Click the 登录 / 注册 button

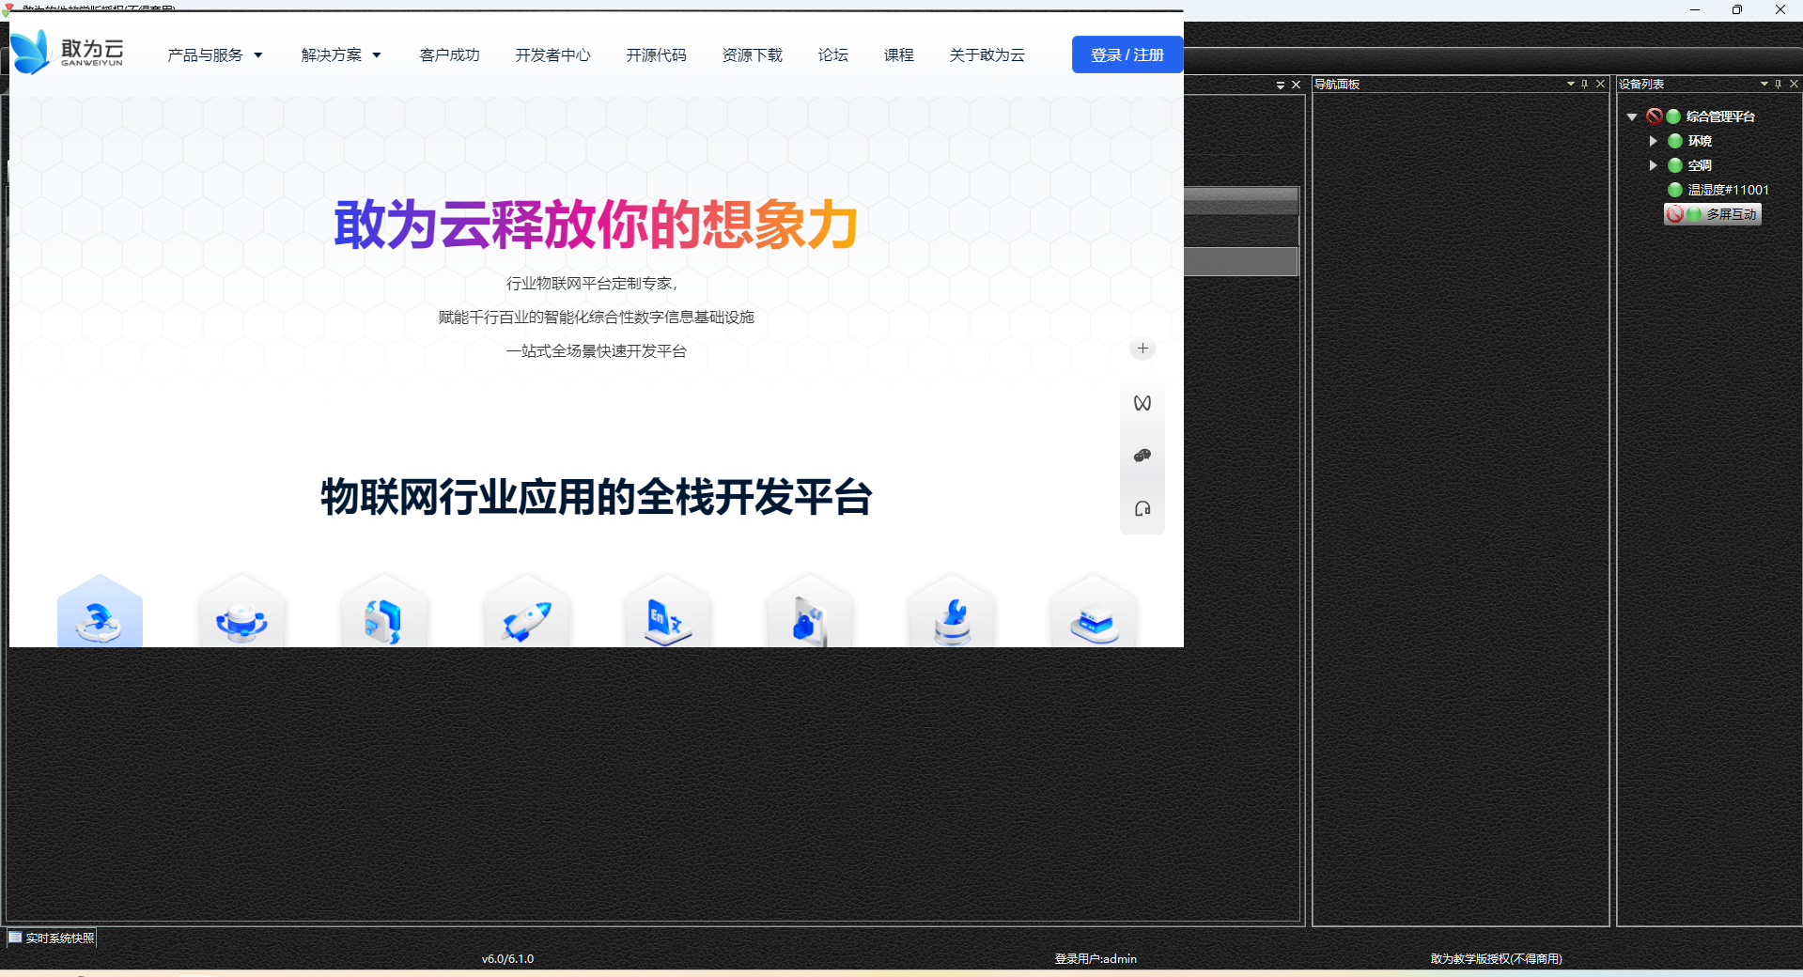[x=1127, y=55]
